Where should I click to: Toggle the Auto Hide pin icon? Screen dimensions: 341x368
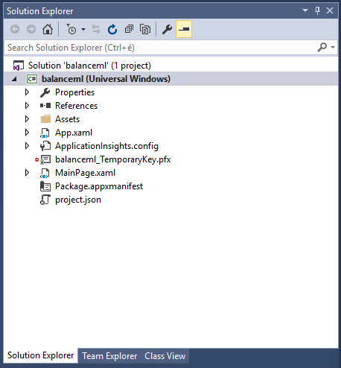(317, 10)
